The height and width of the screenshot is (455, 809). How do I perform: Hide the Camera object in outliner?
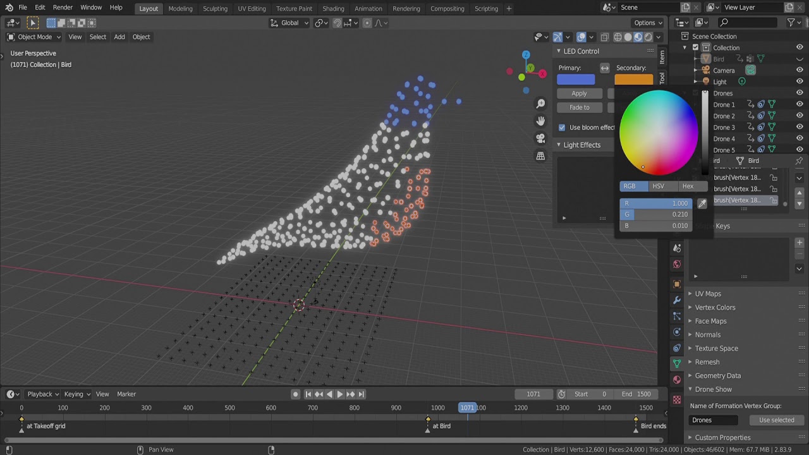tap(800, 71)
